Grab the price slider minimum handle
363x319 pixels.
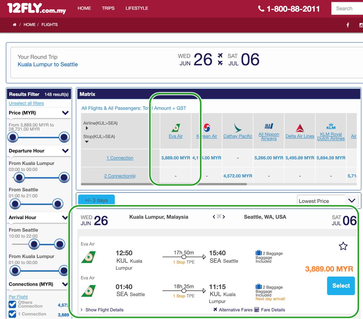(x=13, y=137)
